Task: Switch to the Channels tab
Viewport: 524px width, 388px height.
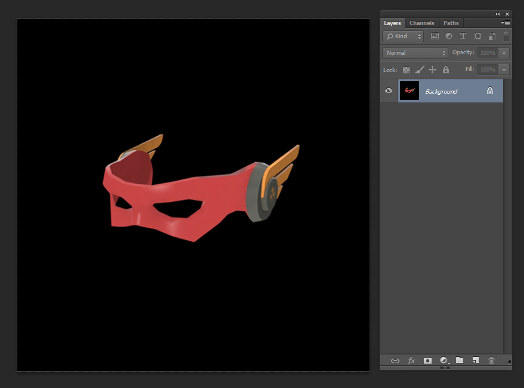Action: [x=421, y=23]
